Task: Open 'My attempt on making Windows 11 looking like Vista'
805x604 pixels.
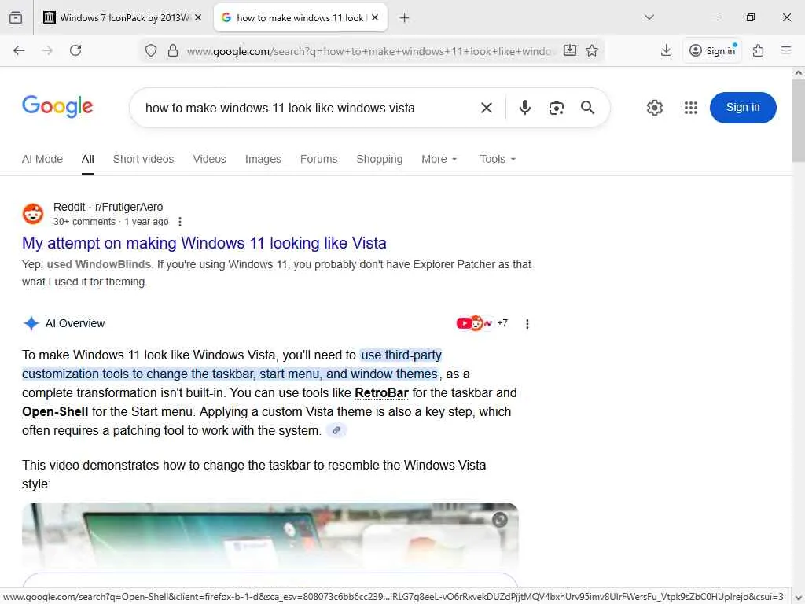Action: point(204,243)
